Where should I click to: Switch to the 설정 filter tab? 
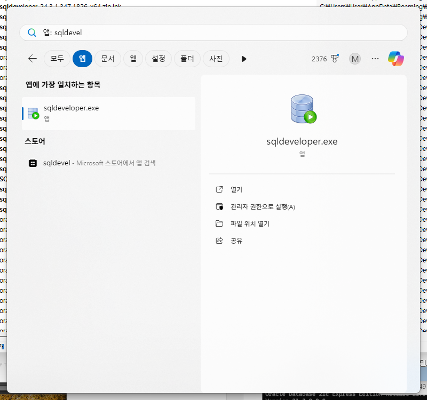[x=158, y=59]
